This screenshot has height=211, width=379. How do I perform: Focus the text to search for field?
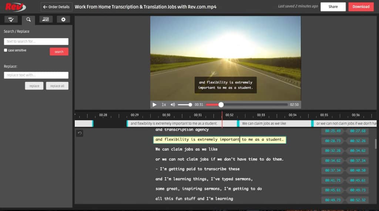[x=36, y=41]
